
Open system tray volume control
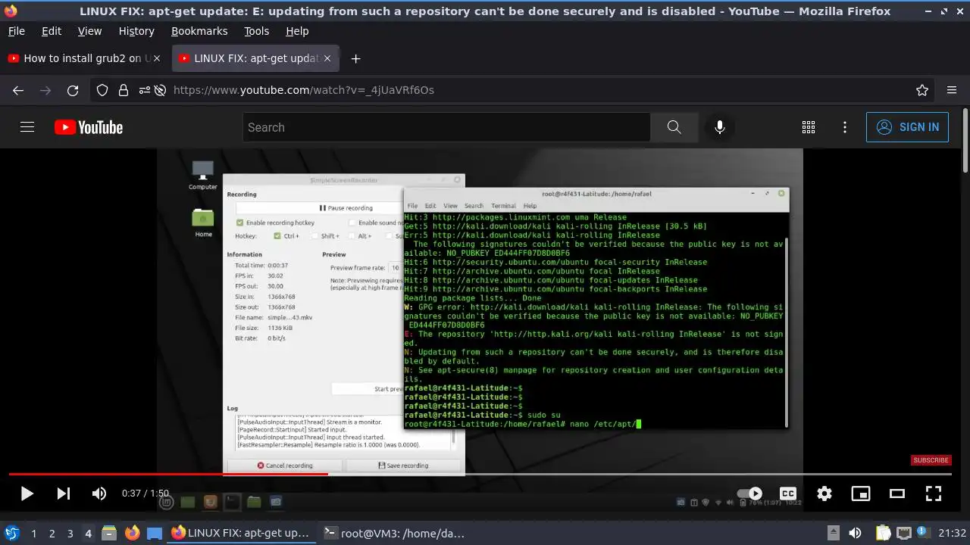(855, 533)
